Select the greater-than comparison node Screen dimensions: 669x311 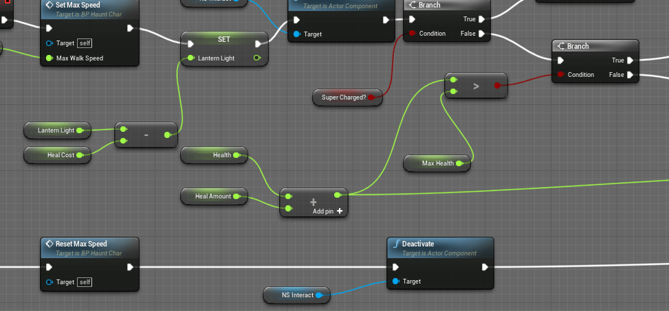tap(476, 86)
